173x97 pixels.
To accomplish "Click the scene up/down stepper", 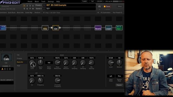I will [44, 9].
